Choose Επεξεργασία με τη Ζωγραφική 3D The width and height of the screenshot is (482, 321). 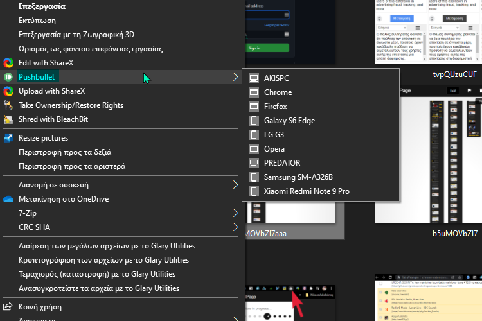click(x=121, y=35)
